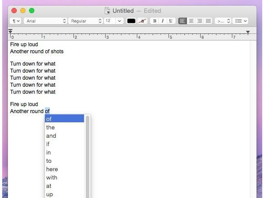This screenshot has width=264, height=198.
Task: Toggle bold formatting button
Action: pyautogui.click(x=154, y=21)
